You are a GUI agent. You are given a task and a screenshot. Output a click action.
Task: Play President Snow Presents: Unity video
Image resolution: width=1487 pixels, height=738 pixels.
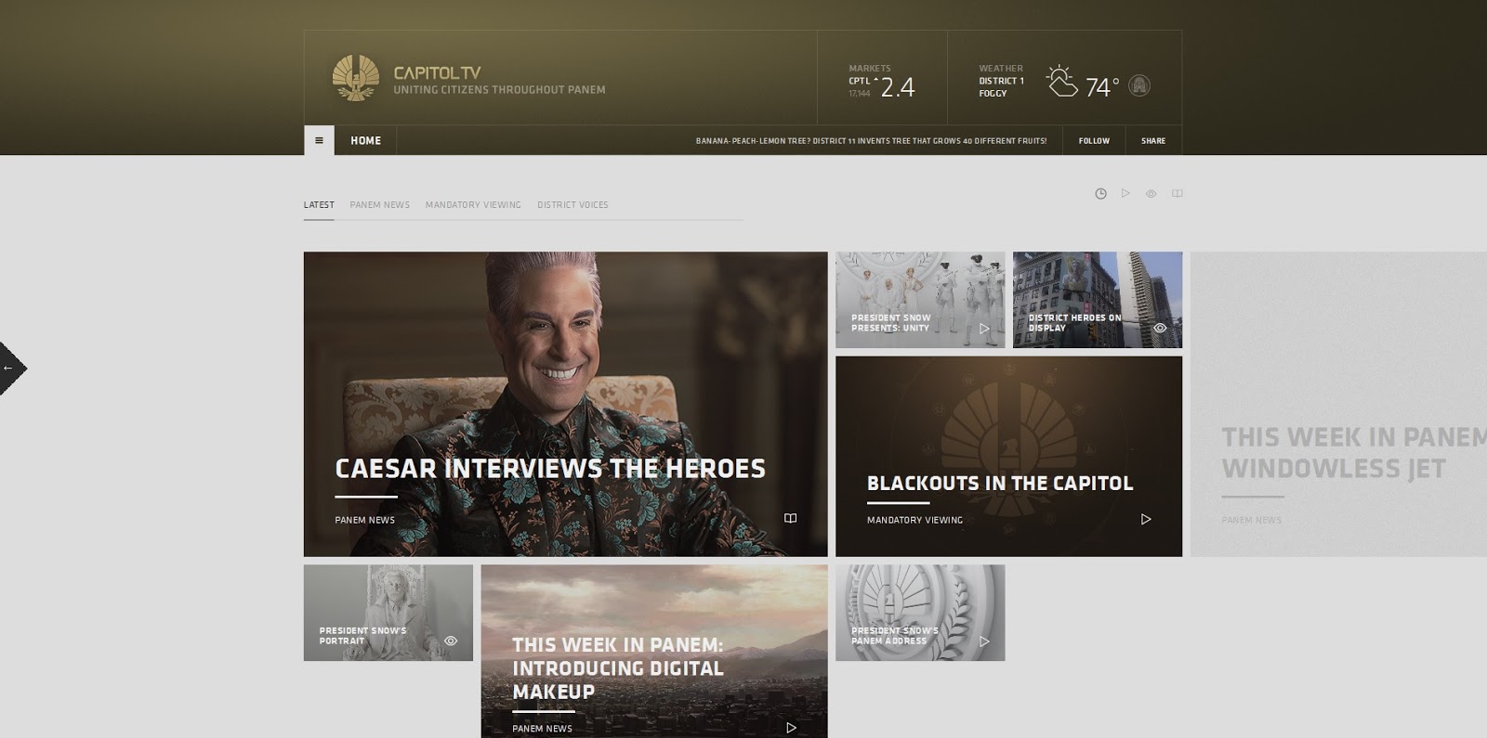click(x=984, y=329)
